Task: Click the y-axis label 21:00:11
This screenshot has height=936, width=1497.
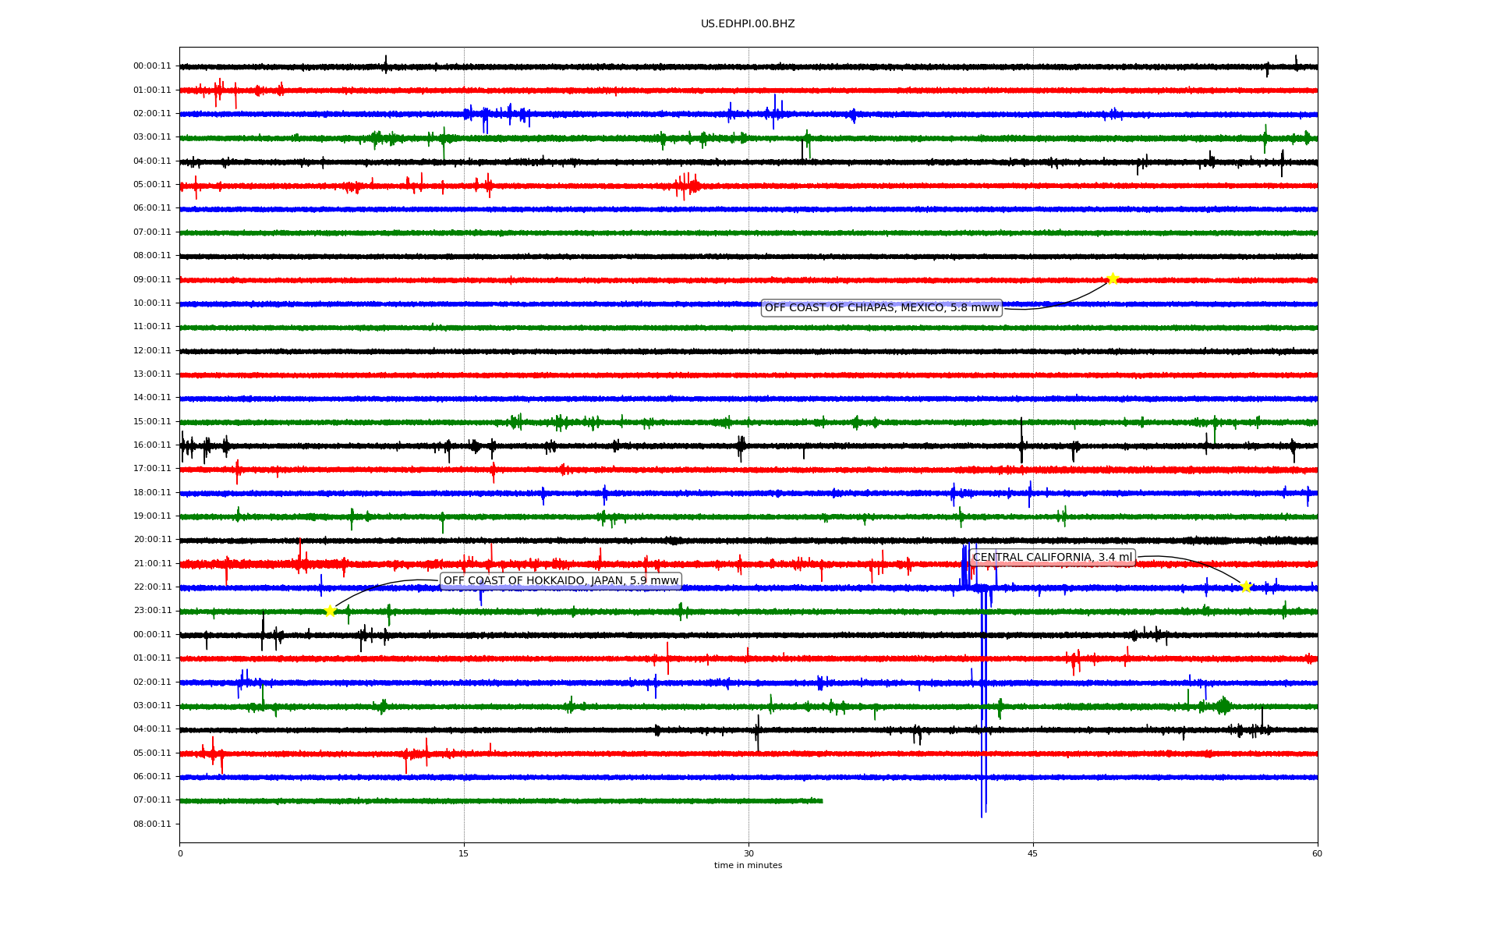Action: (x=152, y=564)
